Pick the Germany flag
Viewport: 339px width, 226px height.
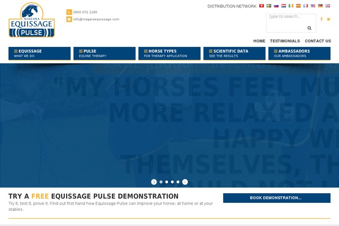tap(320, 6)
